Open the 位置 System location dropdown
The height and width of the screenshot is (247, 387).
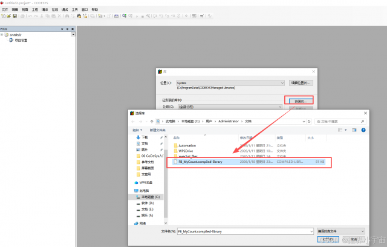(x=282, y=82)
